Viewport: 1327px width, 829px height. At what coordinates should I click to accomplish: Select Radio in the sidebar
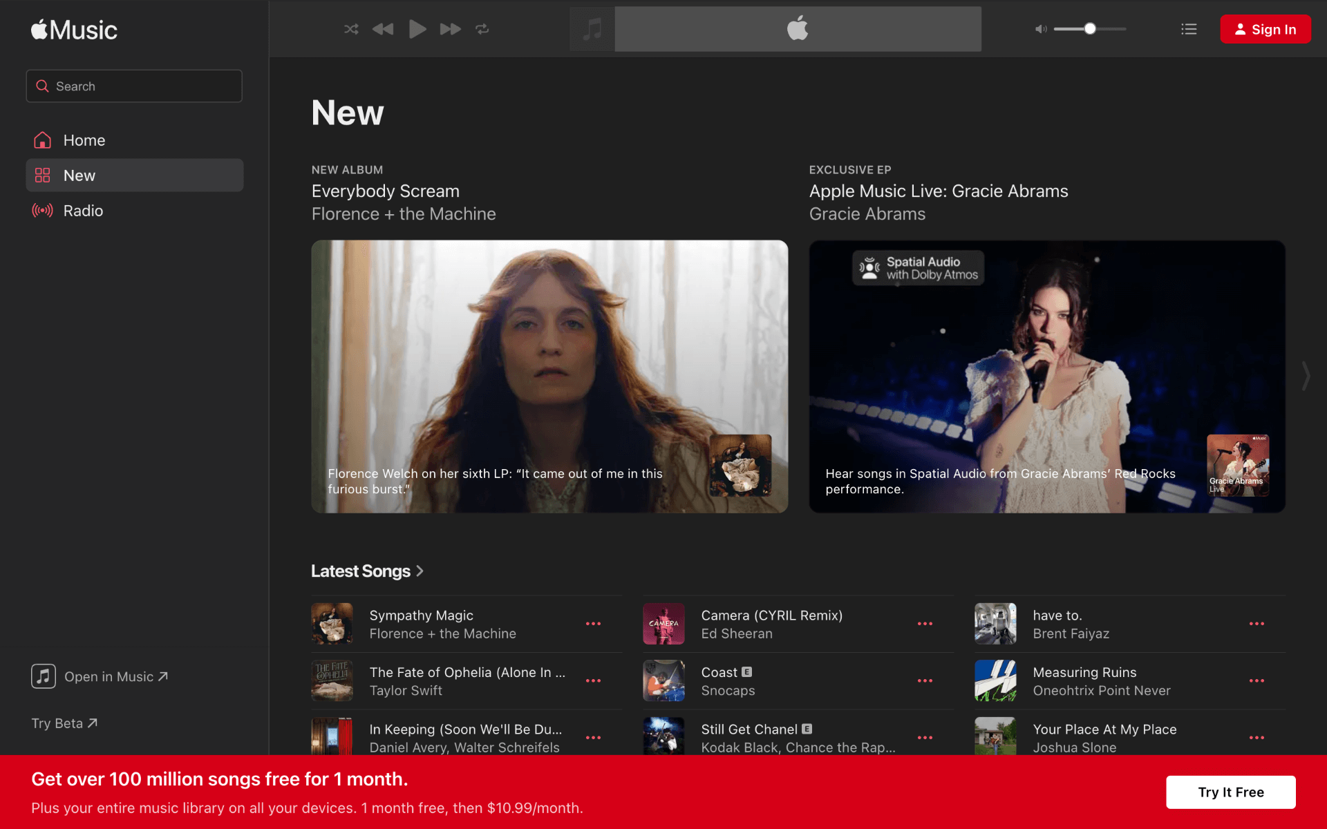point(82,211)
